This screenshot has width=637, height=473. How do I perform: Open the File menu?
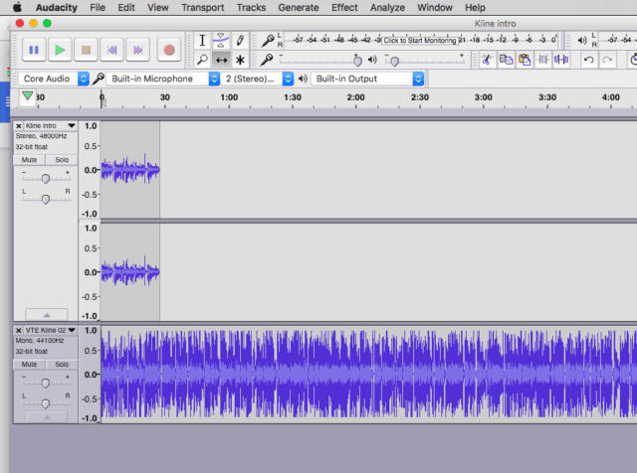tap(98, 8)
